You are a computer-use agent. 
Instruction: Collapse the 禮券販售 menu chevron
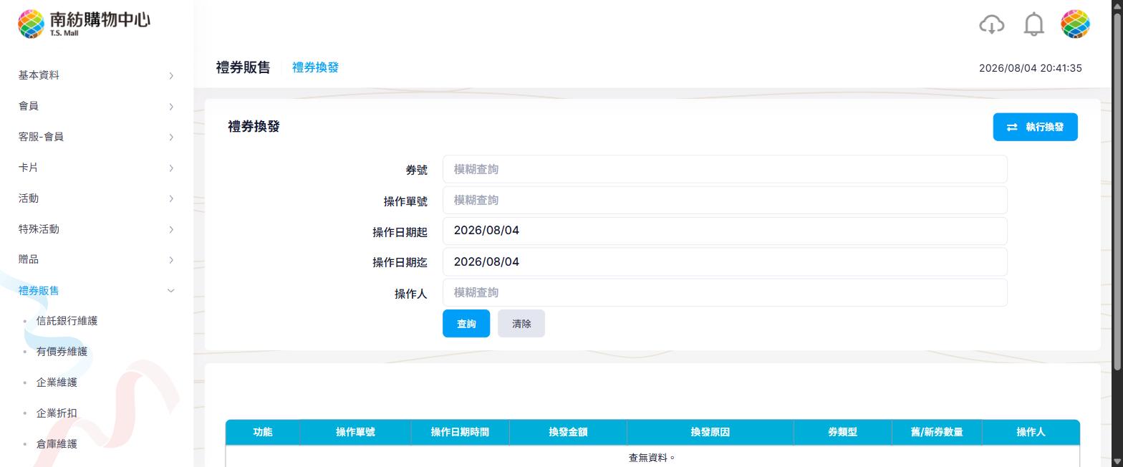[171, 291]
